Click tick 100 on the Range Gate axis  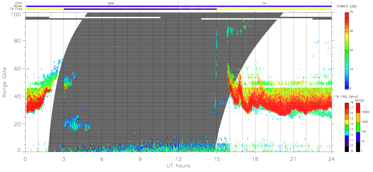[x=16, y=14]
